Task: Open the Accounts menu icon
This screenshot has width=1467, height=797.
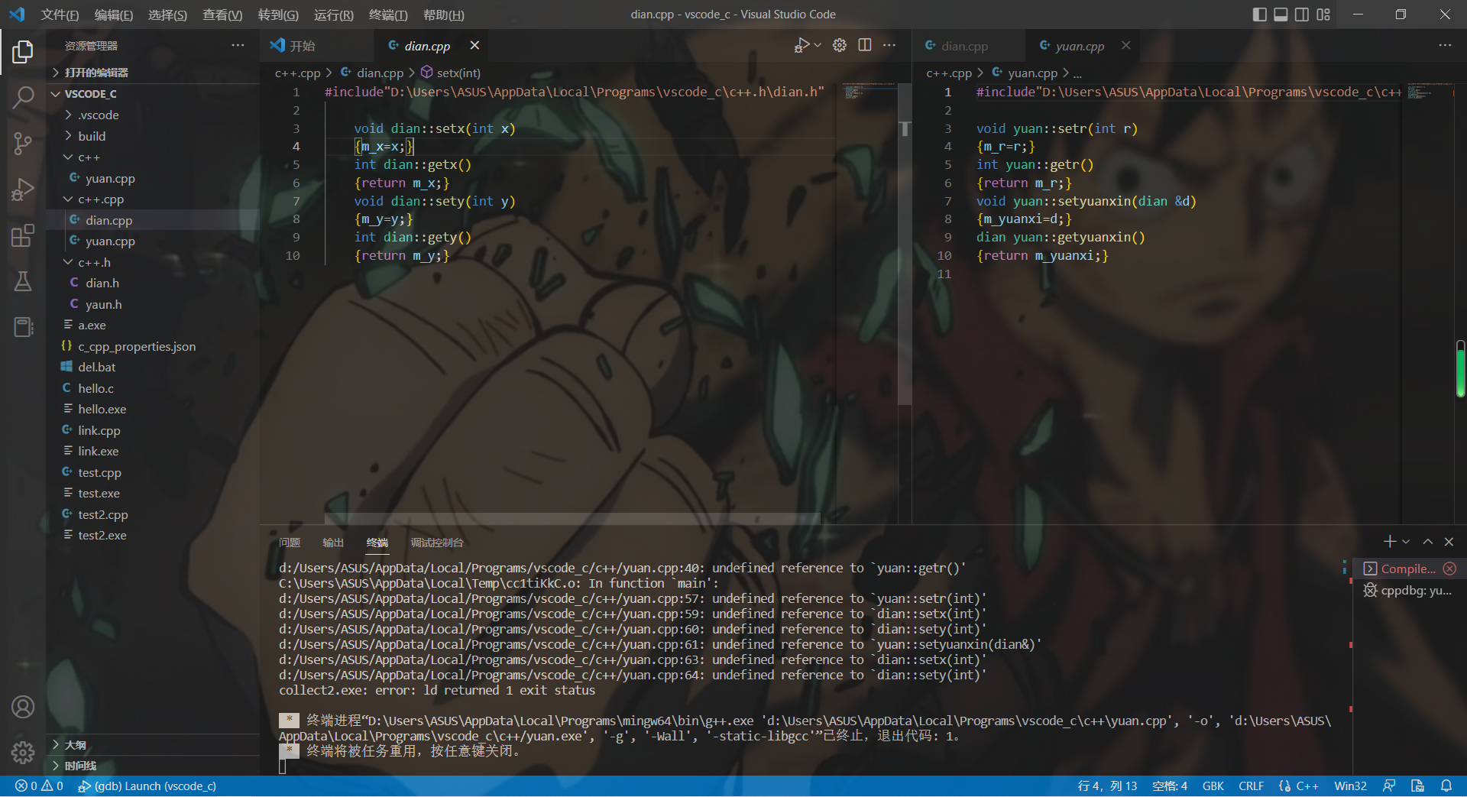Action: pyautogui.click(x=23, y=707)
